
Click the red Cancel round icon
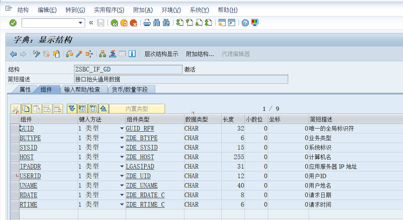tap(133, 23)
